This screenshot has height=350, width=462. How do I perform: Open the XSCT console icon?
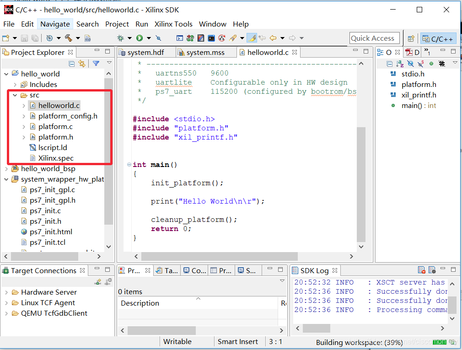(179, 38)
